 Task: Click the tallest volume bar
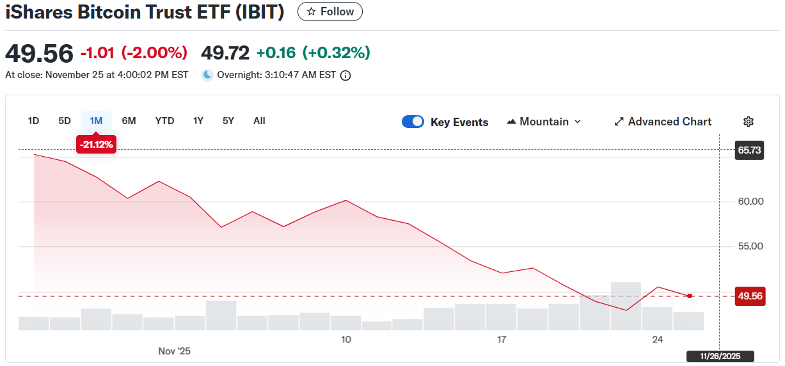626,306
